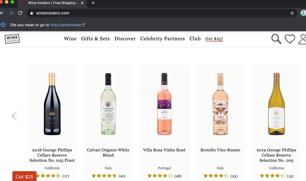
Task: Click the browser forward arrow
Action: click(11, 13)
